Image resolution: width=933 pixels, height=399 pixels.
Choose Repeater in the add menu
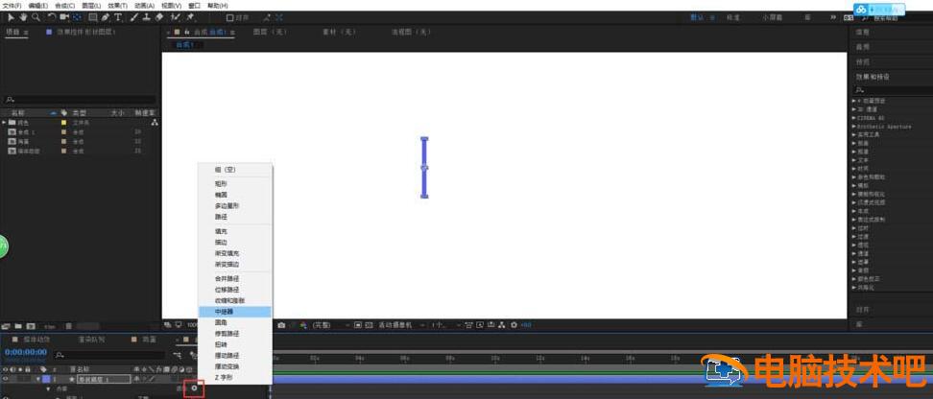(235, 312)
